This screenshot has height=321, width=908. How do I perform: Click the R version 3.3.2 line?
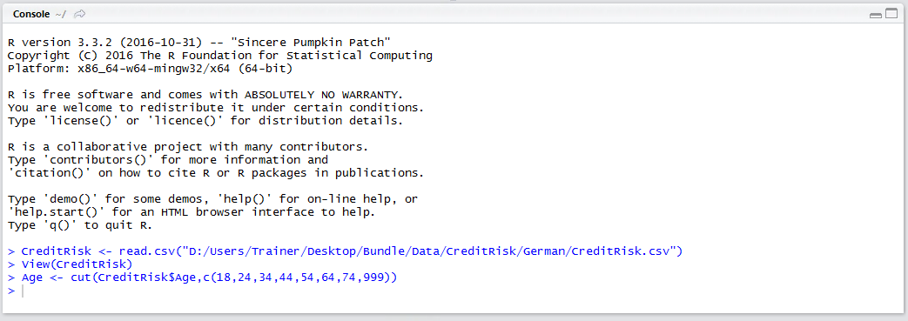point(199,43)
